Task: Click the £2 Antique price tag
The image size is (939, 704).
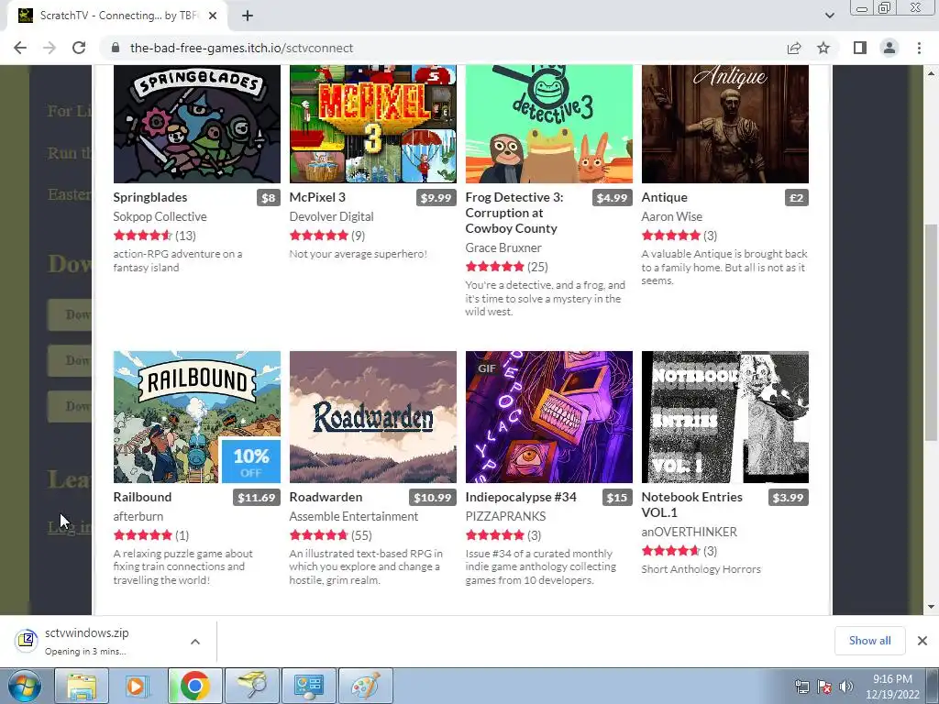Action: pyautogui.click(x=797, y=198)
